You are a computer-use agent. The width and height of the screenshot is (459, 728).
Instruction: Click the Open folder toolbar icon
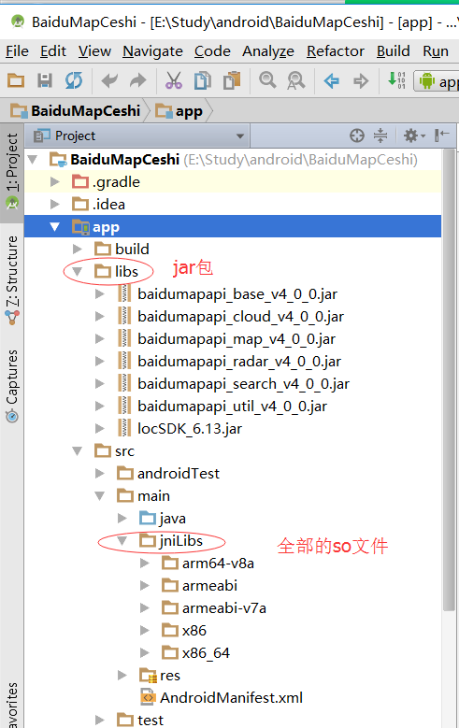click(16, 80)
